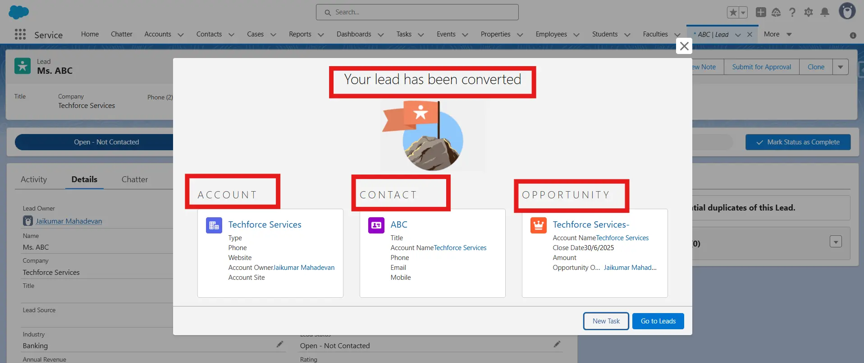Go to the Home tab
The image size is (864, 363).
(x=90, y=34)
